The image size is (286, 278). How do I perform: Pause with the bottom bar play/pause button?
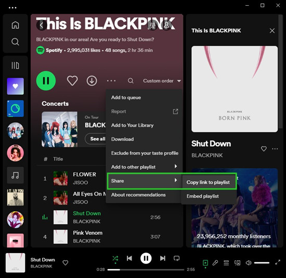[146, 258]
